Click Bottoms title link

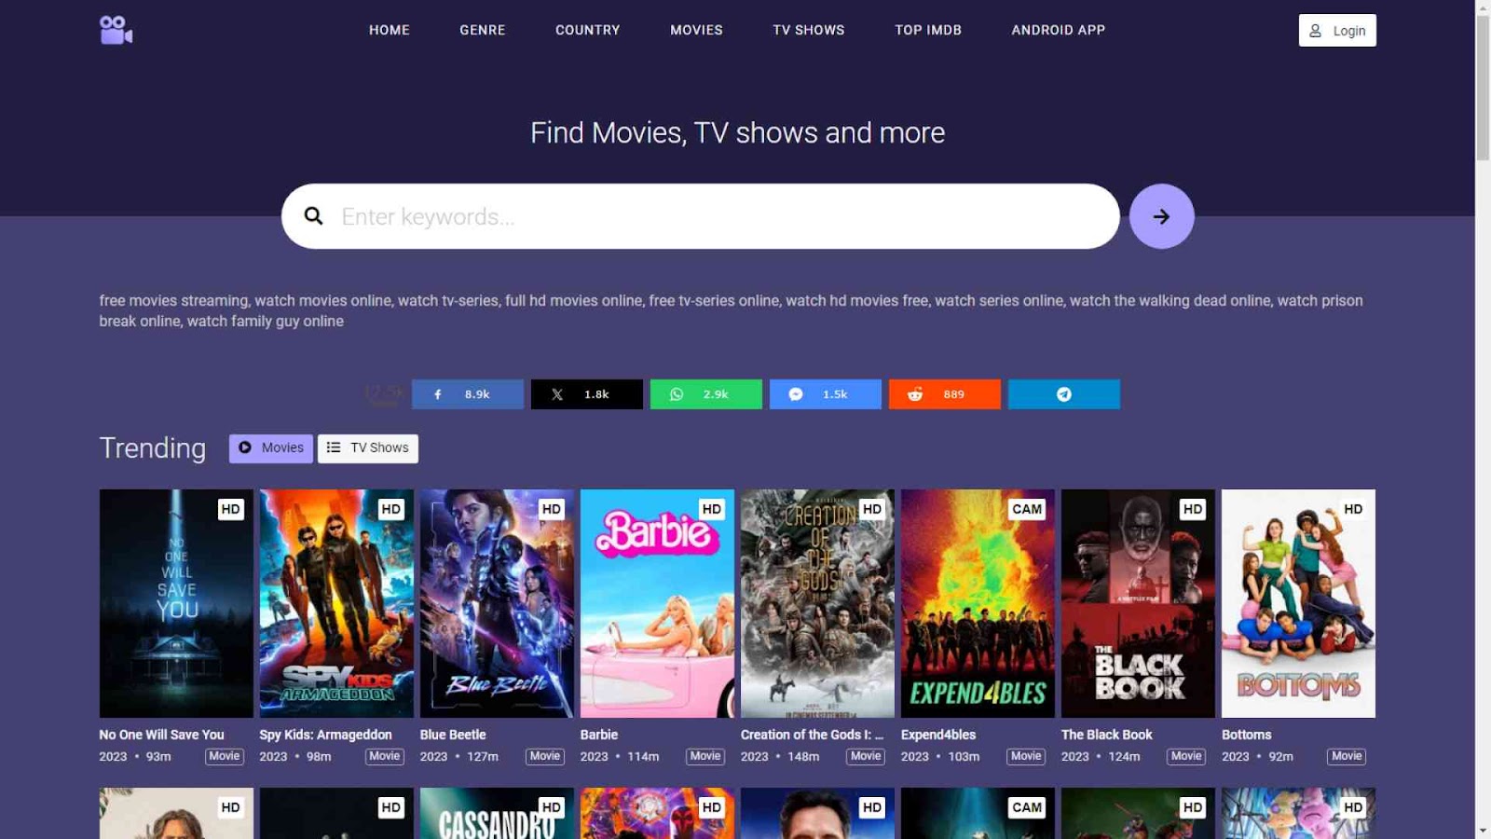tap(1247, 735)
